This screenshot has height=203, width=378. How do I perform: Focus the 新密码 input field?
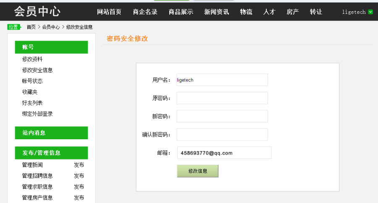[x=222, y=116]
